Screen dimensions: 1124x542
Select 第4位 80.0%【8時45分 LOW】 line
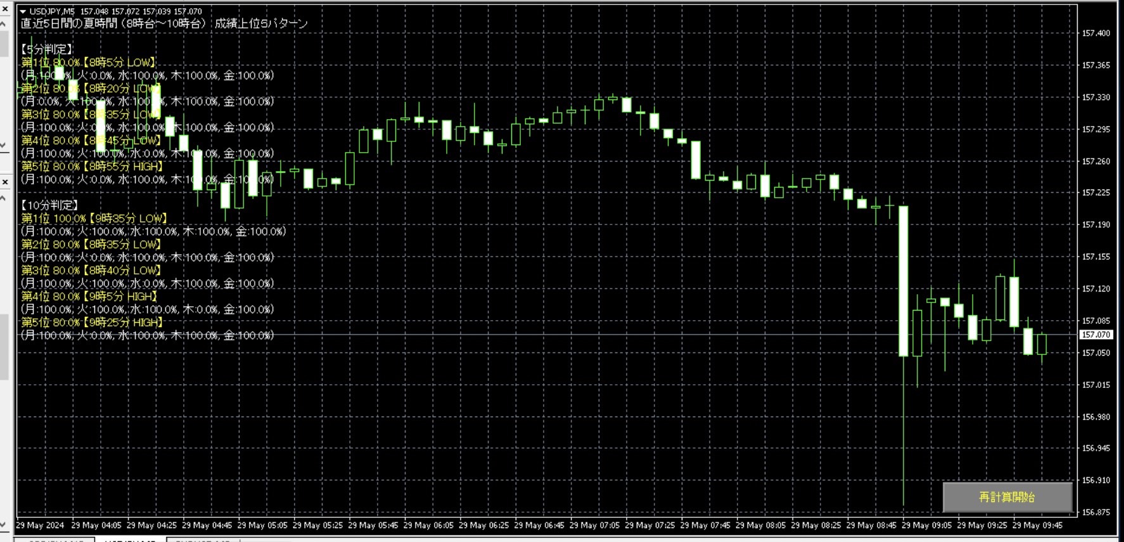[x=91, y=141]
